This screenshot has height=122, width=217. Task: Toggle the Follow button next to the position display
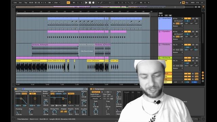pos(68,3)
